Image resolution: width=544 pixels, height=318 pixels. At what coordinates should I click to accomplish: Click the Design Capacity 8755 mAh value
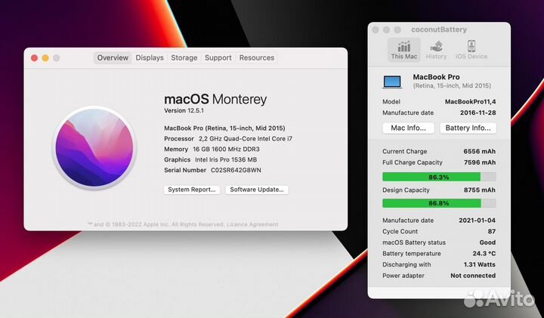(480, 190)
